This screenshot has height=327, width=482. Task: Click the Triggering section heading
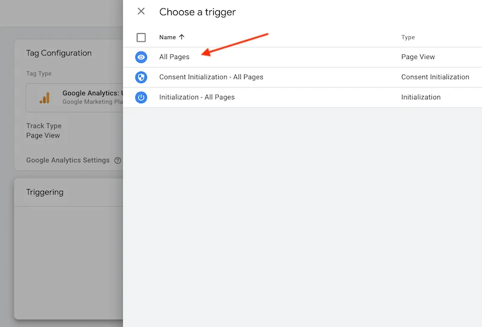click(x=45, y=192)
